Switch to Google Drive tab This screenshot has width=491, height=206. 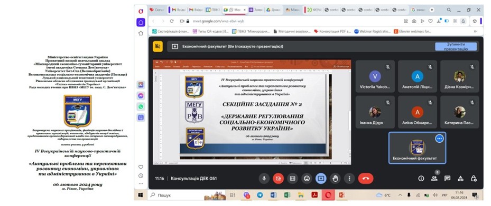click(x=274, y=10)
